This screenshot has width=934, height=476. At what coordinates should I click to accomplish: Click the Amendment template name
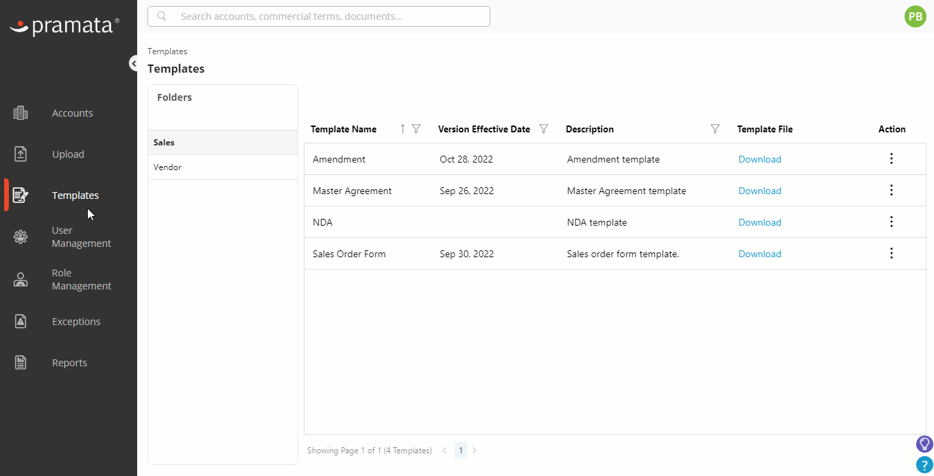[339, 159]
